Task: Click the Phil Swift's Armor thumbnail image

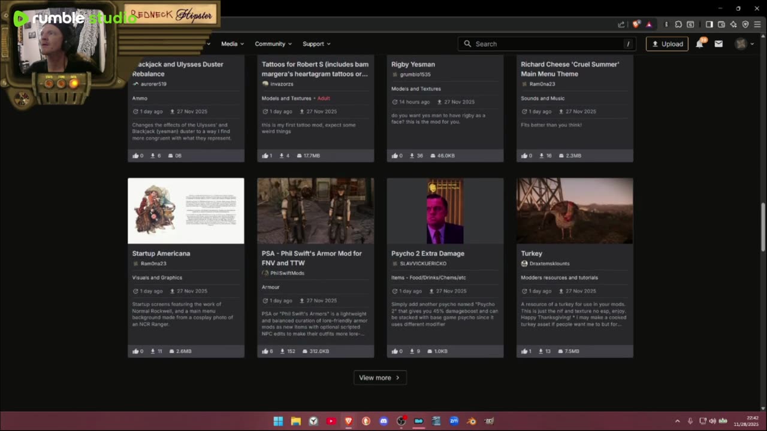Action: coord(316,211)
